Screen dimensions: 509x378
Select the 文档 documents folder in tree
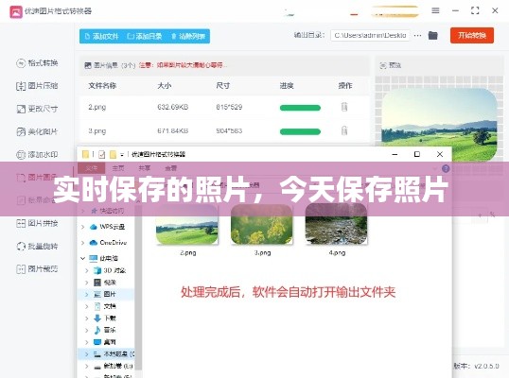tap(105, 306)
